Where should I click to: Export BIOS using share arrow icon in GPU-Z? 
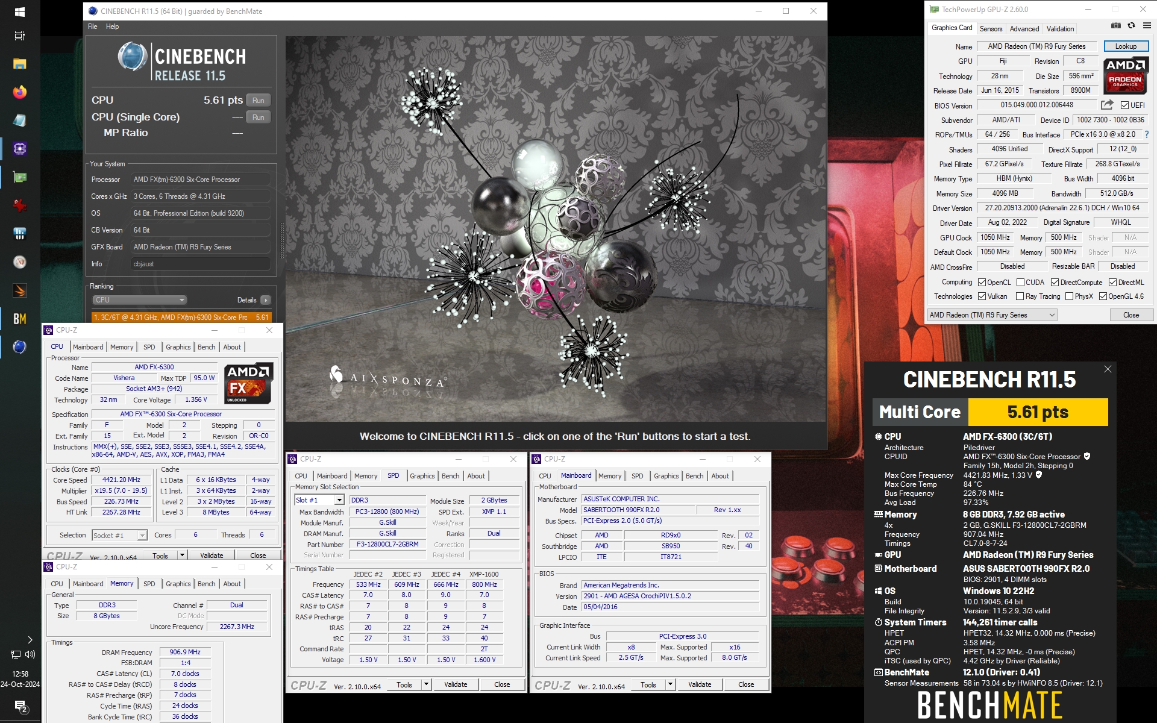tap(1107, 105)
